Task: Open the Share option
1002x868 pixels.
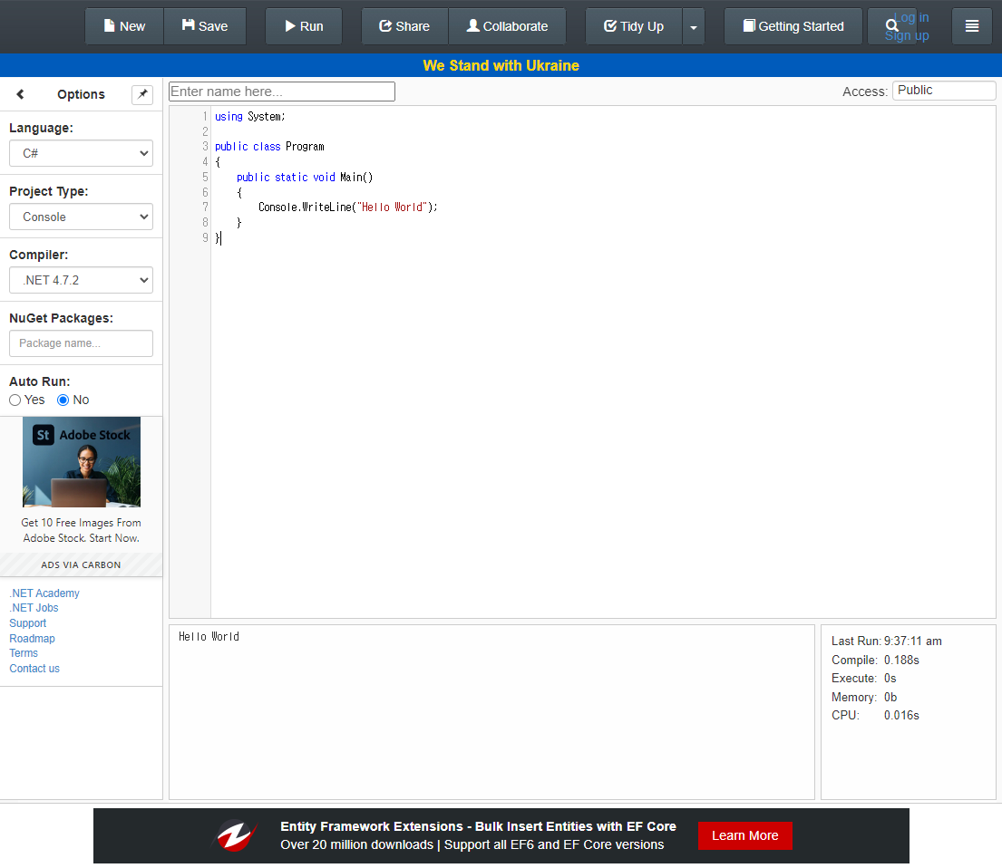Action: click(x=404, y=26)
